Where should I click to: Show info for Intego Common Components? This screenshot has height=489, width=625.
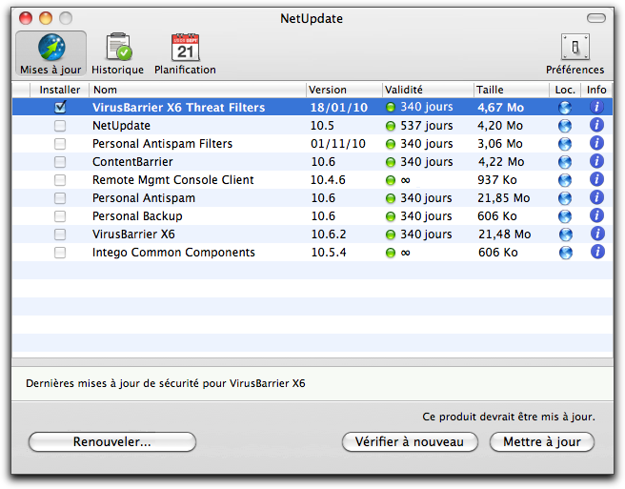point(597,252)
